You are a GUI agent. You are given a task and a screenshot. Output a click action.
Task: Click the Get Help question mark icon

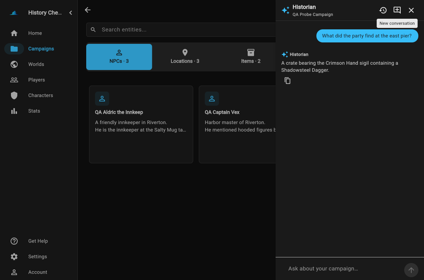click(14, 241)
